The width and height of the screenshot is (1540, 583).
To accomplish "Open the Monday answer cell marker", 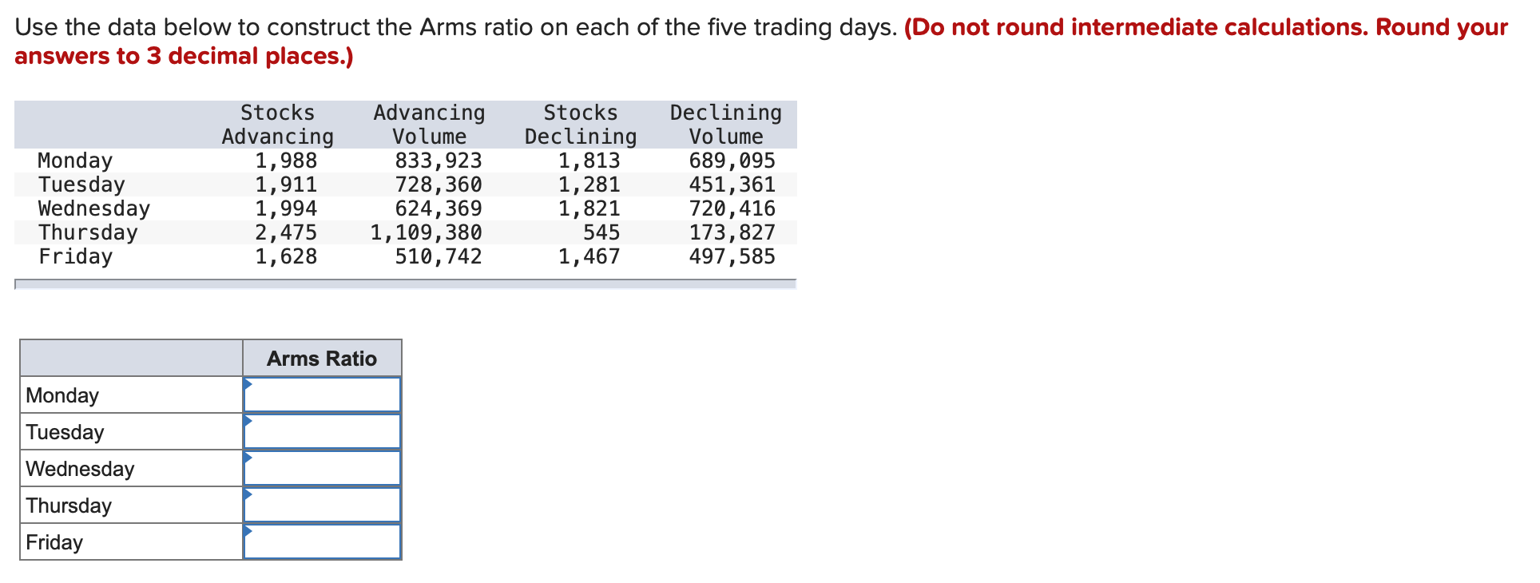I will 249,385.
